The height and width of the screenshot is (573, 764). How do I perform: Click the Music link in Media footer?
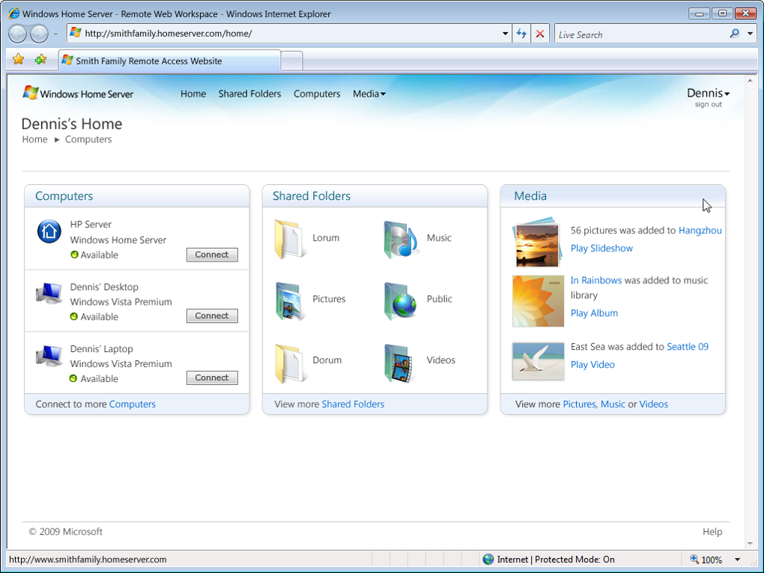tap(613, 404)
